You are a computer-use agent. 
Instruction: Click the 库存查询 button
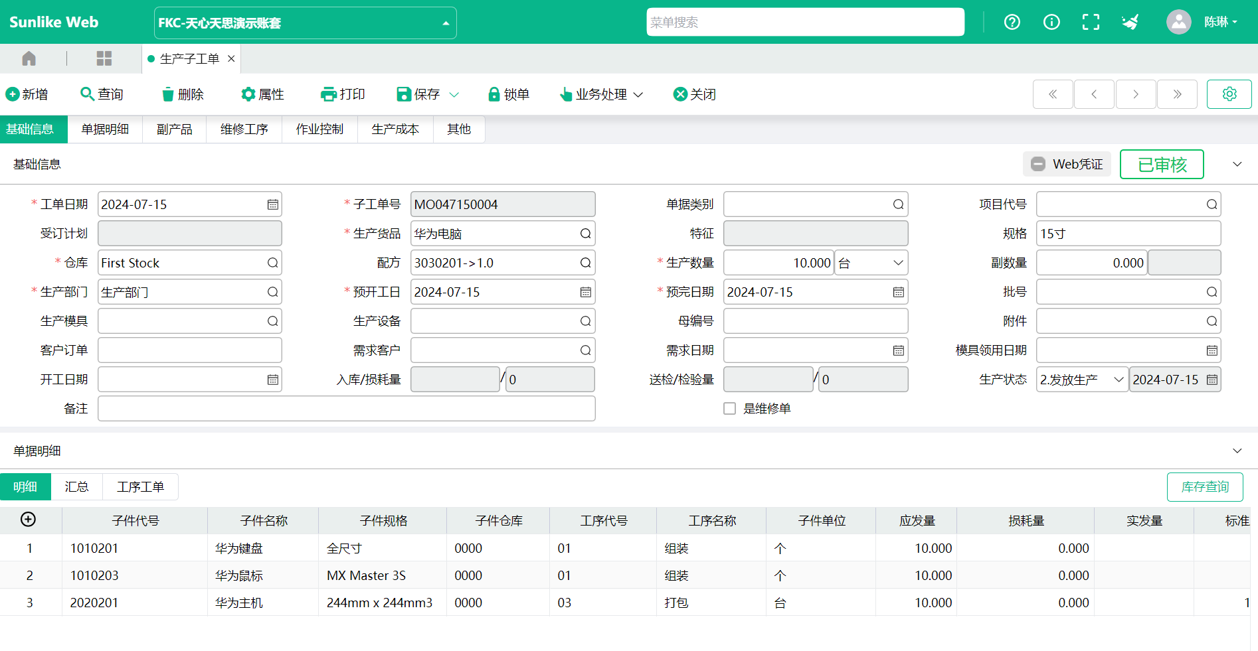1205,487
